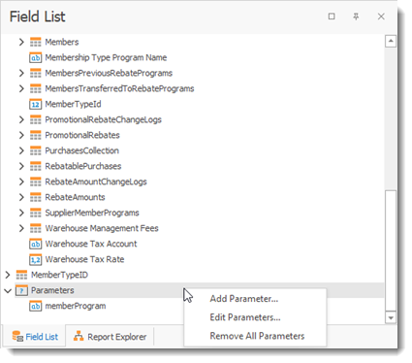The height and width of the screenshot is (363, 412).
Task: Click the Report Explorer hierarchy icon
Action: [x=79, y=337]
